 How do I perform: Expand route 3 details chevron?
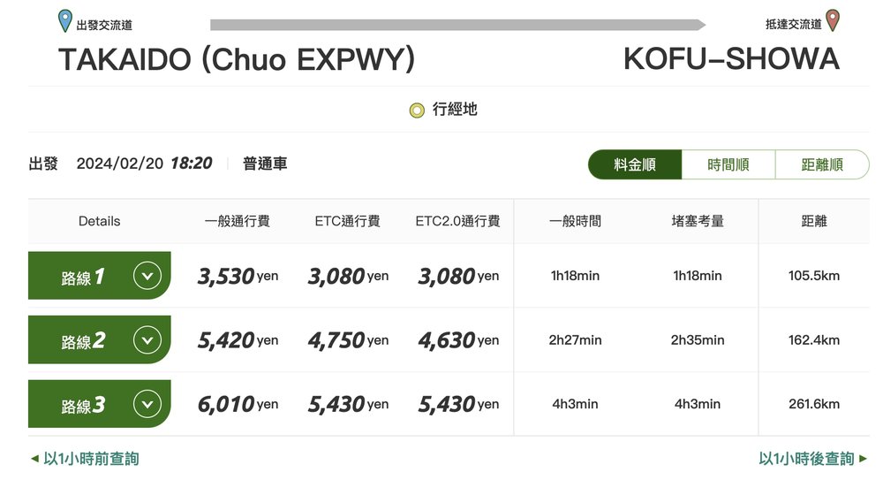[x=147, y=404]
